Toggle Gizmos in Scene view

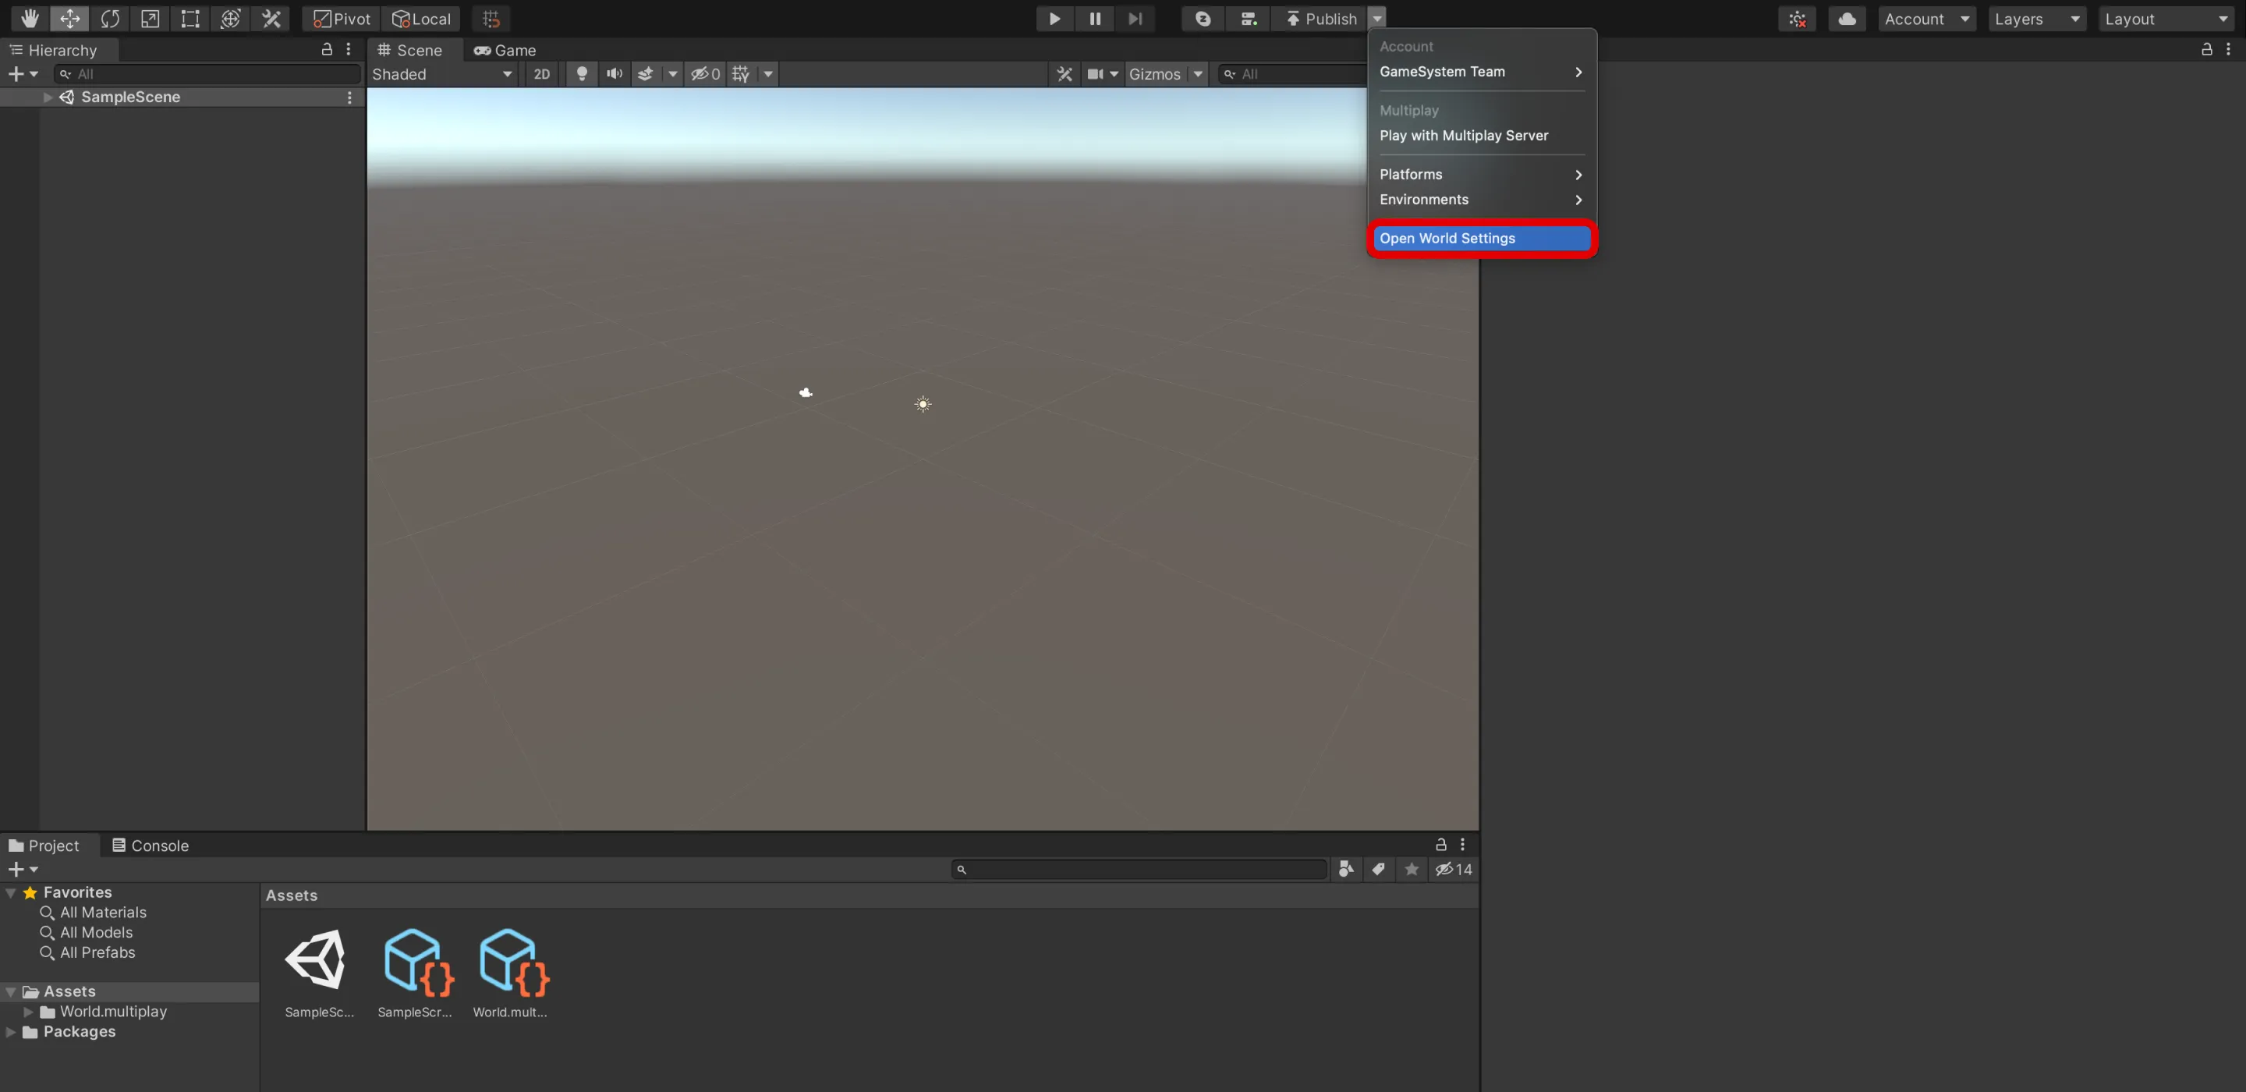pos(1154,74)
